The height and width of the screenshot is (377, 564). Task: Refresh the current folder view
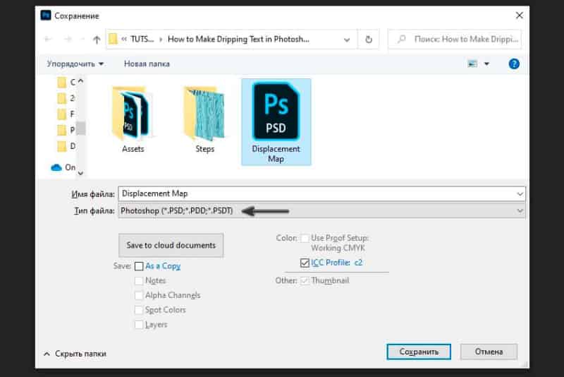coord(369,40)
